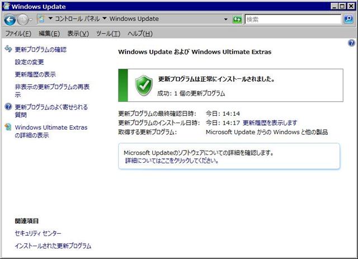Click Microsoft Update からの Windows と他の製品 text
358x259 pixels.
pos(267,132)
